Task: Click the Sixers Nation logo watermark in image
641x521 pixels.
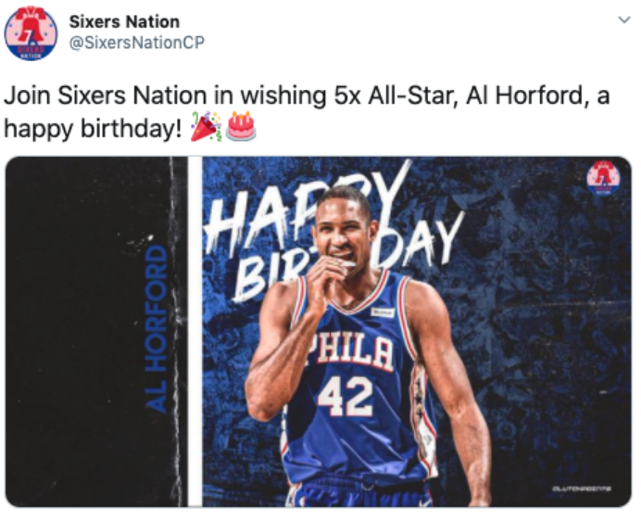Action: pyautogui.click(x=603, y=178)
